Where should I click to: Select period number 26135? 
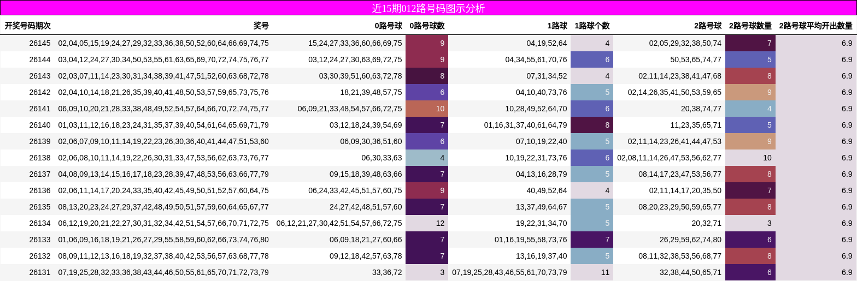click(x=39, y=207)
